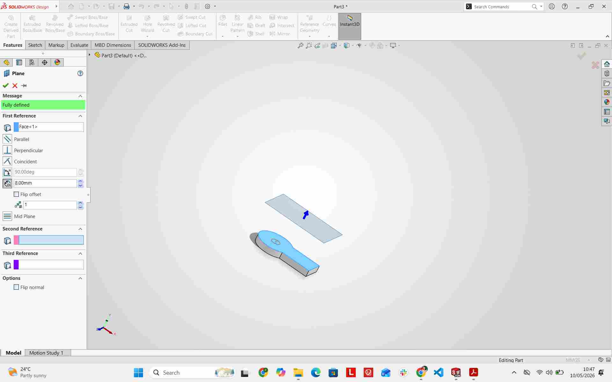The image size is (612, 382).
Task: Open DimXpertManager tab icon
Action: click(x=45, y=62)
